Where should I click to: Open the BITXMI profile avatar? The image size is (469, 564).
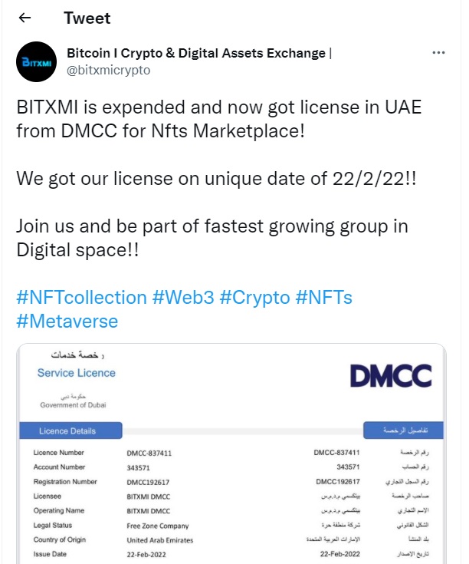[34, 62]
